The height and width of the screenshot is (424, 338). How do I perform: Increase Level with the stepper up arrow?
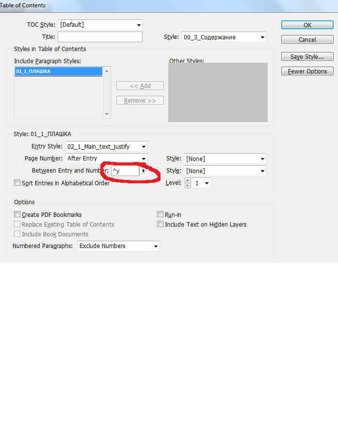tap(188, 180)
